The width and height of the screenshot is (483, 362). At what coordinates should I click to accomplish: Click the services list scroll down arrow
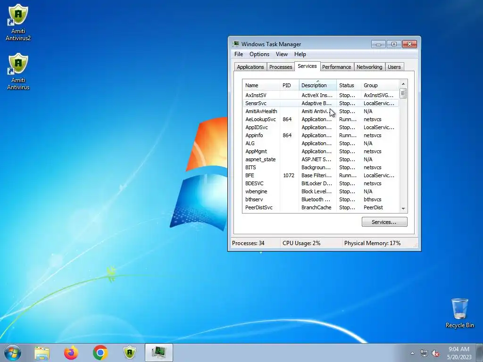403,208
